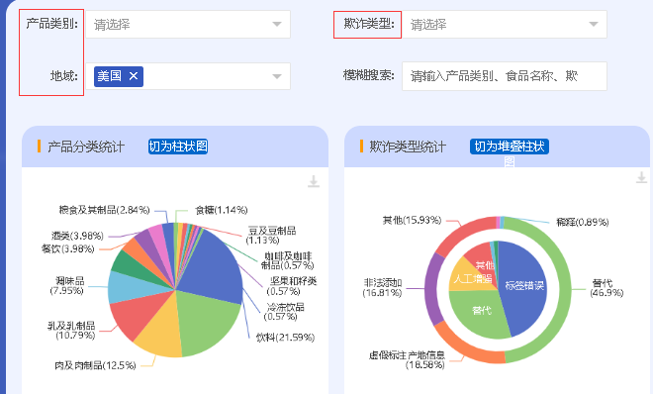
Task: Click the 美国 selected region tag
Action: (109, 76)
